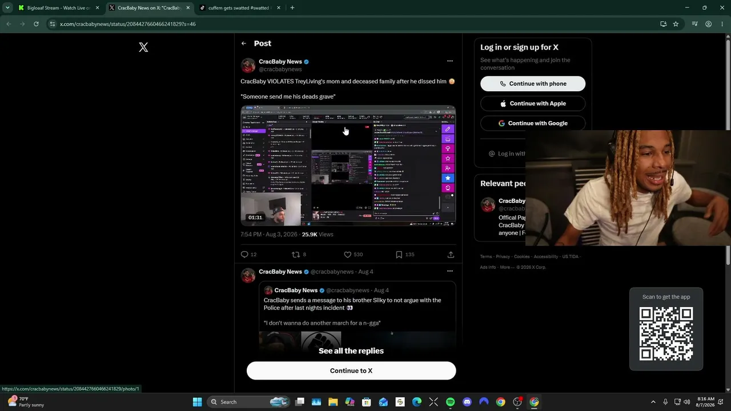731x411 pixels.
Task: Close the cuffem gets swatted tab
Action: point(279,8)
